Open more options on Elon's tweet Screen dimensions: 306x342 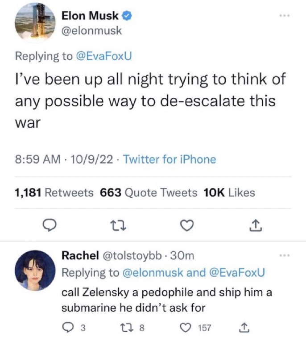(285, 16)
